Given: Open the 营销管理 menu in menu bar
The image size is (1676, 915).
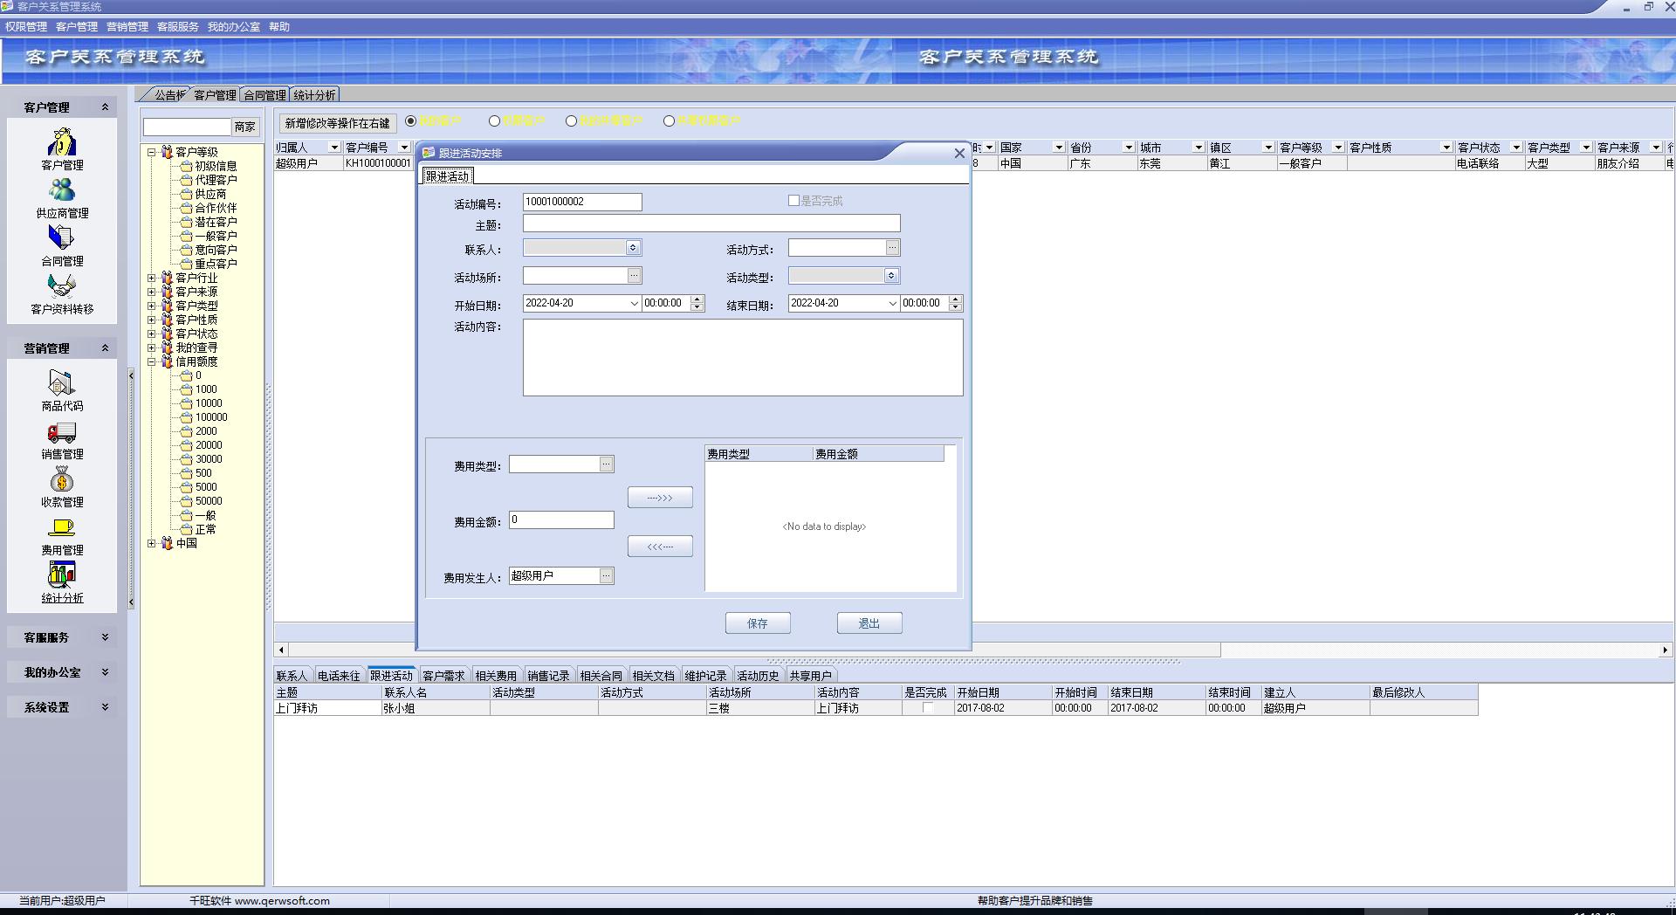Looking at the screenshot, I should [x=127, y=27].
